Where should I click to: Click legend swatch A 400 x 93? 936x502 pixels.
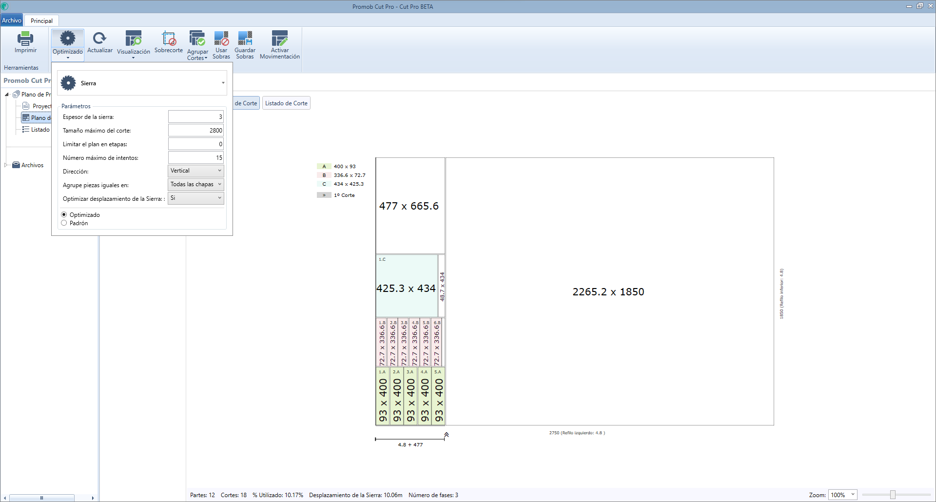coord(324,166)
